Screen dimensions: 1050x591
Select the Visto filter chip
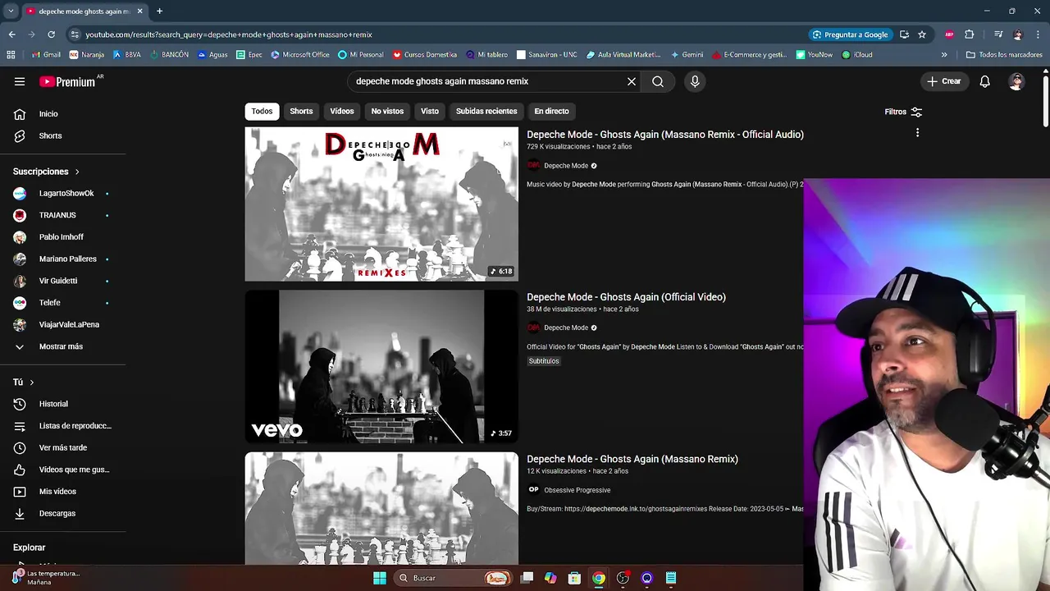(x=430, y=111)
